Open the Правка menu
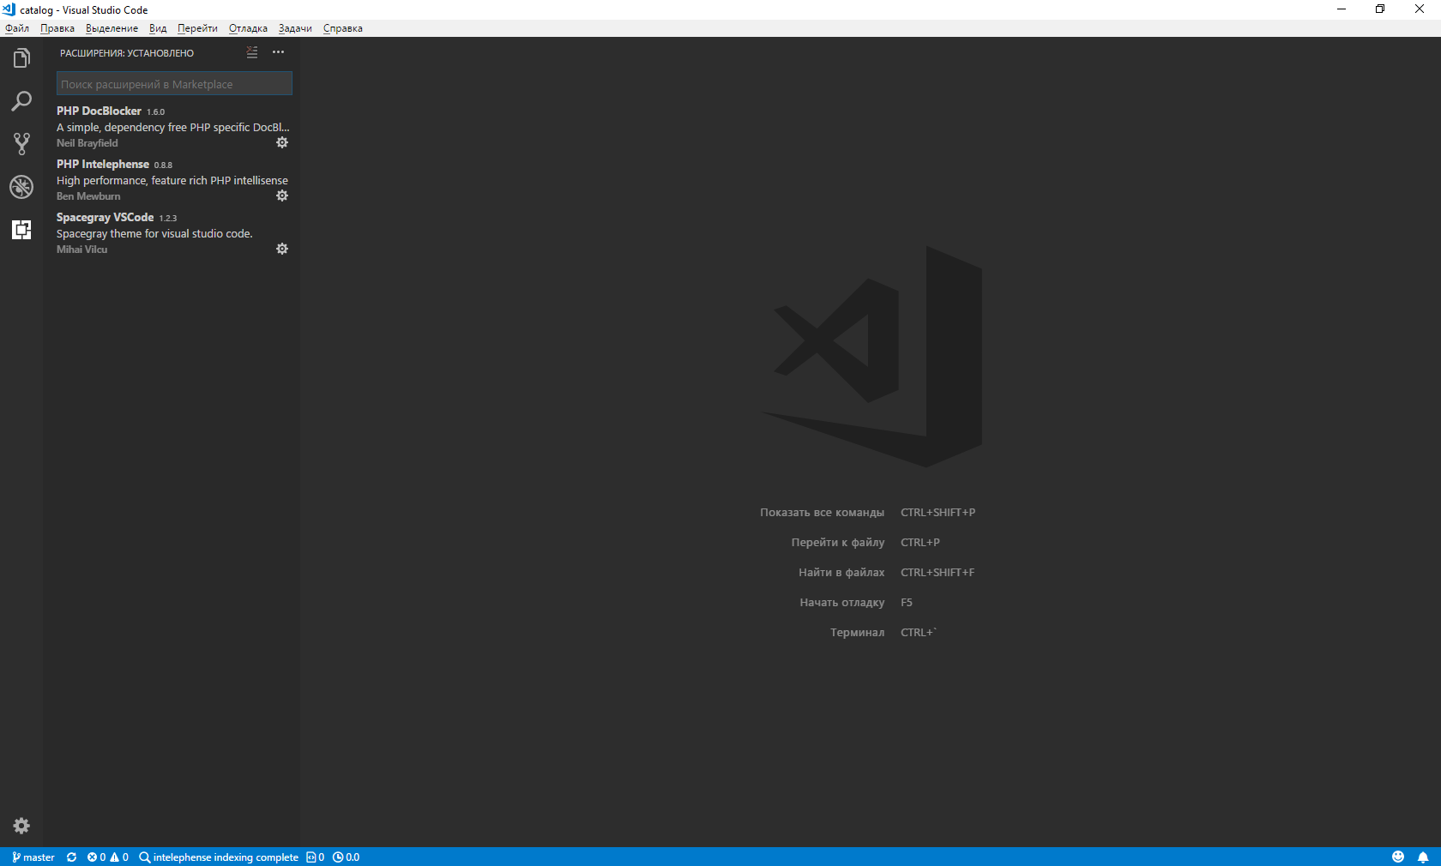The height and width of the screenshot is (866, 1441). (57, 28)
